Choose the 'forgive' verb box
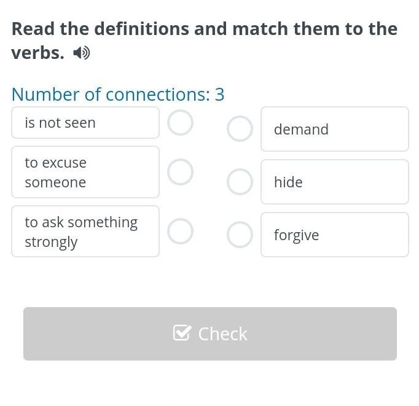419x406 pixels. point(334,235)
